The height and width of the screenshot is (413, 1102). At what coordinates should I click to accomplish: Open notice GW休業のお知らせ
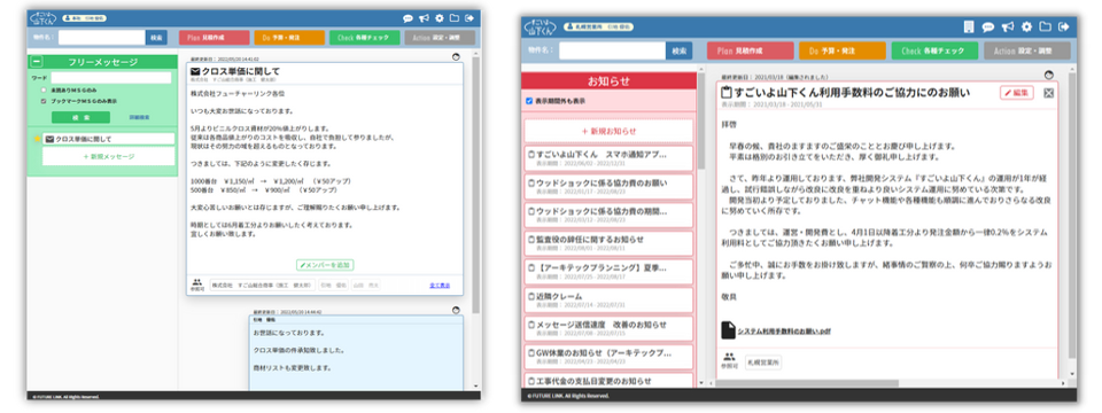(x=609, y=356)
